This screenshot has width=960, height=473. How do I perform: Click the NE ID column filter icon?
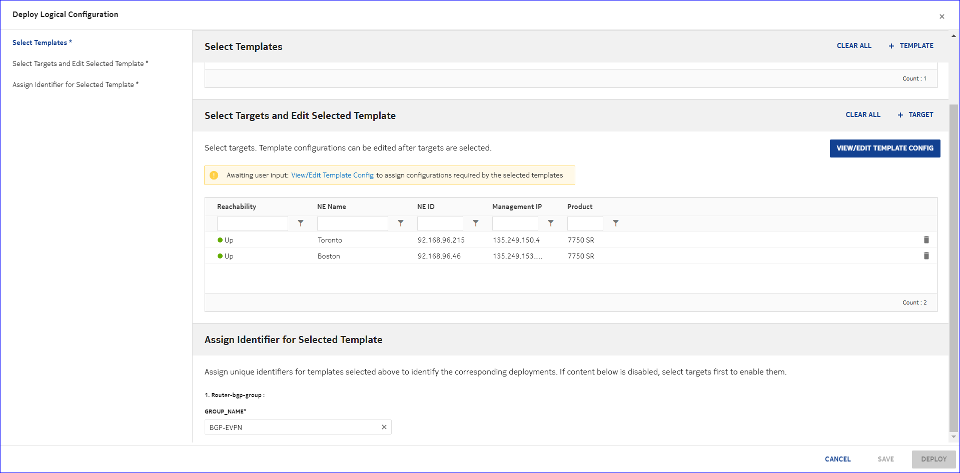(x=476, y=223)
